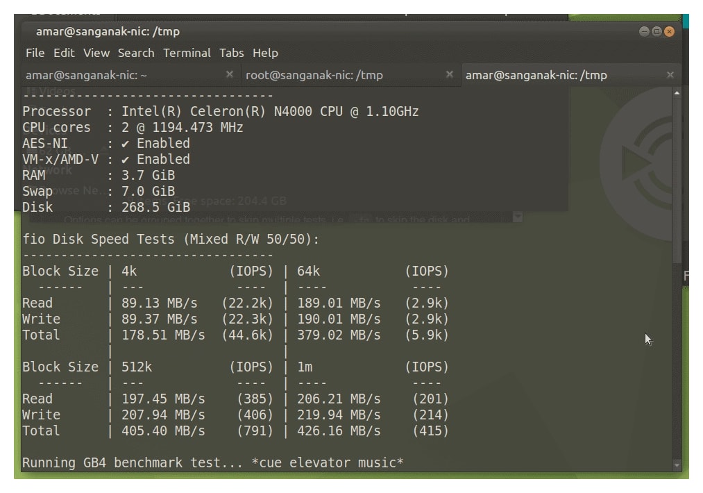This screenshot has width=703, height=493.
Task: Close the root@sanganak-nic: /tmp tab
Action: (449, 74)
